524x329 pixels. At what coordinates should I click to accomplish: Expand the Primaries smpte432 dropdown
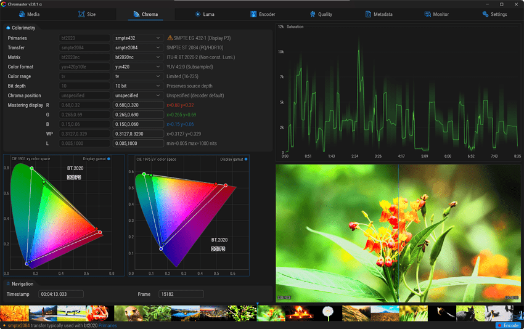tap(138, 38)
